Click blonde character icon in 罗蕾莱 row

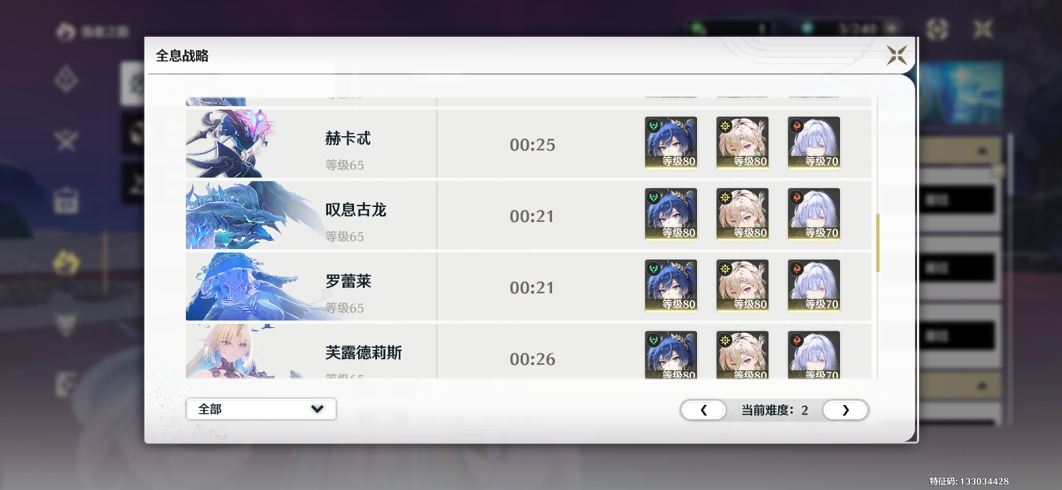[x=742, y=286]
